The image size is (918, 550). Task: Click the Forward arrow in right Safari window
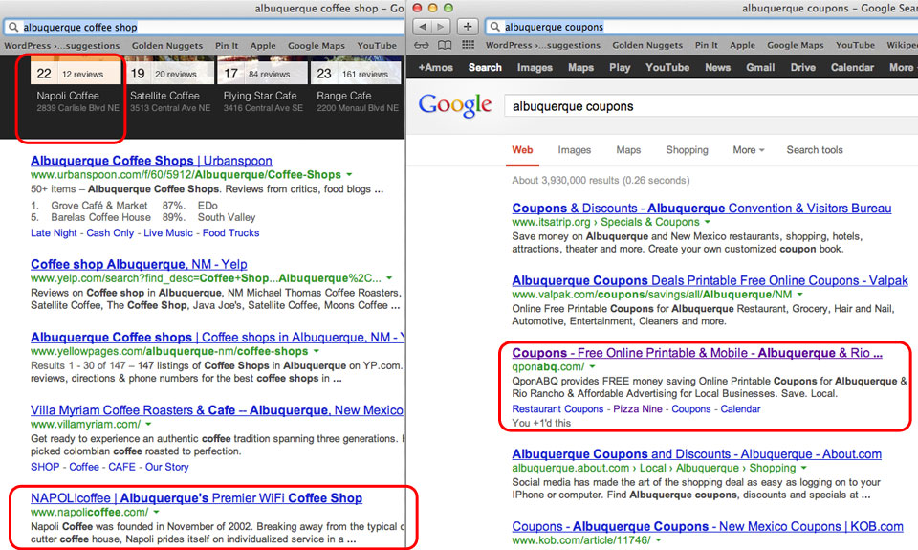(441, 27)
